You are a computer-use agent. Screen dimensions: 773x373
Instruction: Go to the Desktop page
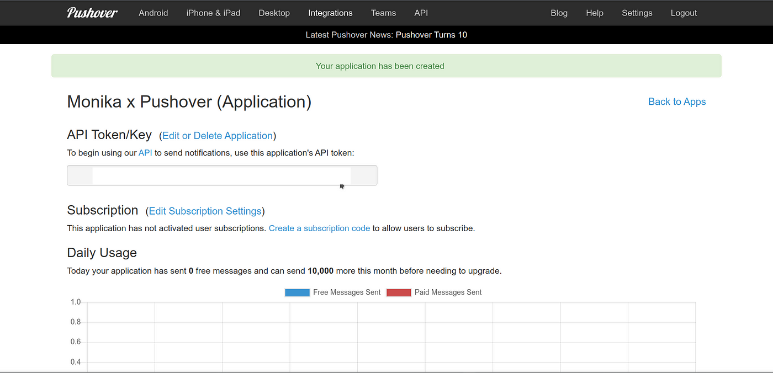[x=274, y=13]
